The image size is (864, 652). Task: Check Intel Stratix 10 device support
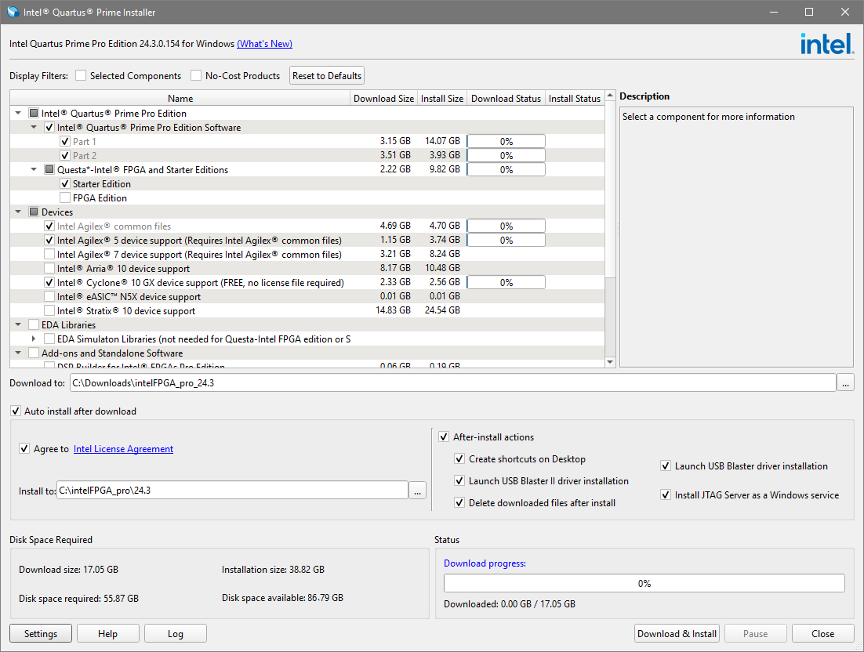click(x=49, y=311)
